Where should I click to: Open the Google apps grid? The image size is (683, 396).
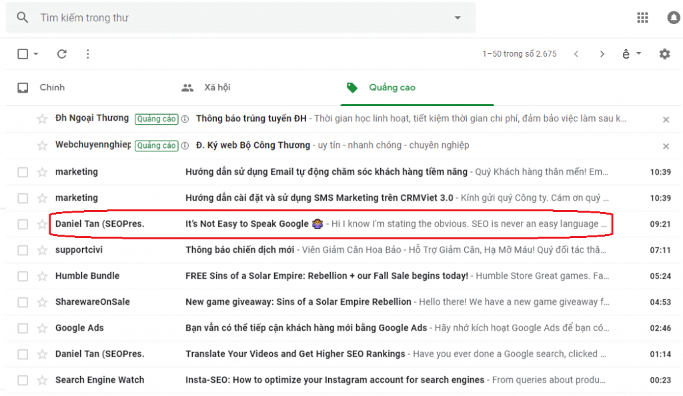642,17
